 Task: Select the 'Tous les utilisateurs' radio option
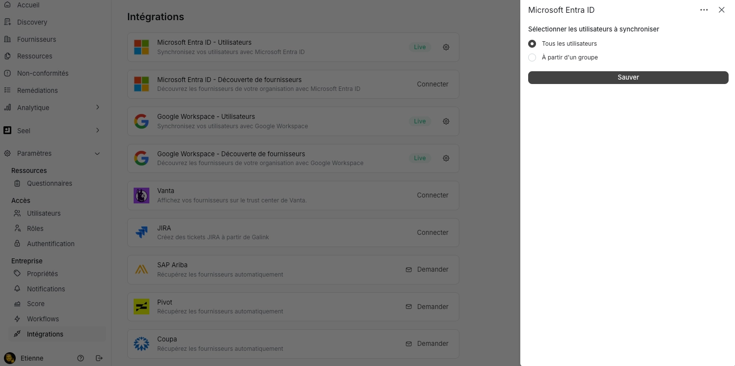[x=532, y=44]
